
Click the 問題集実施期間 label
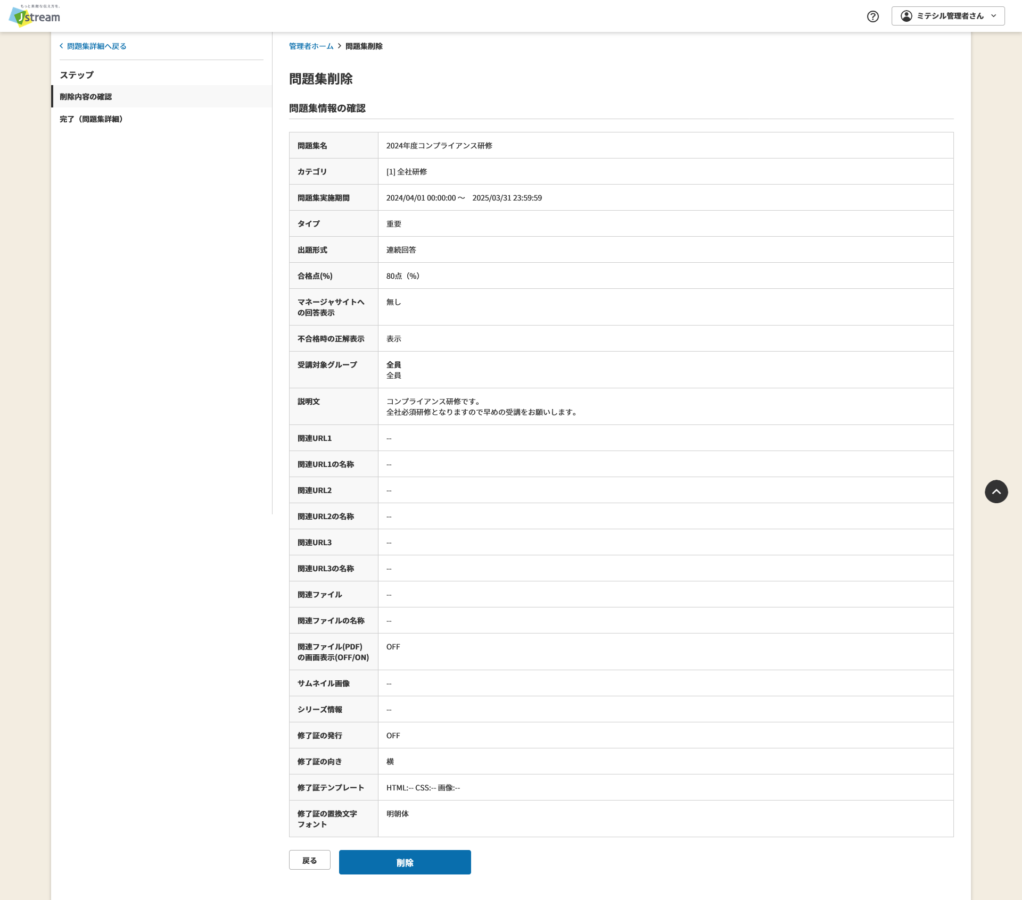(x=324, y=198)
